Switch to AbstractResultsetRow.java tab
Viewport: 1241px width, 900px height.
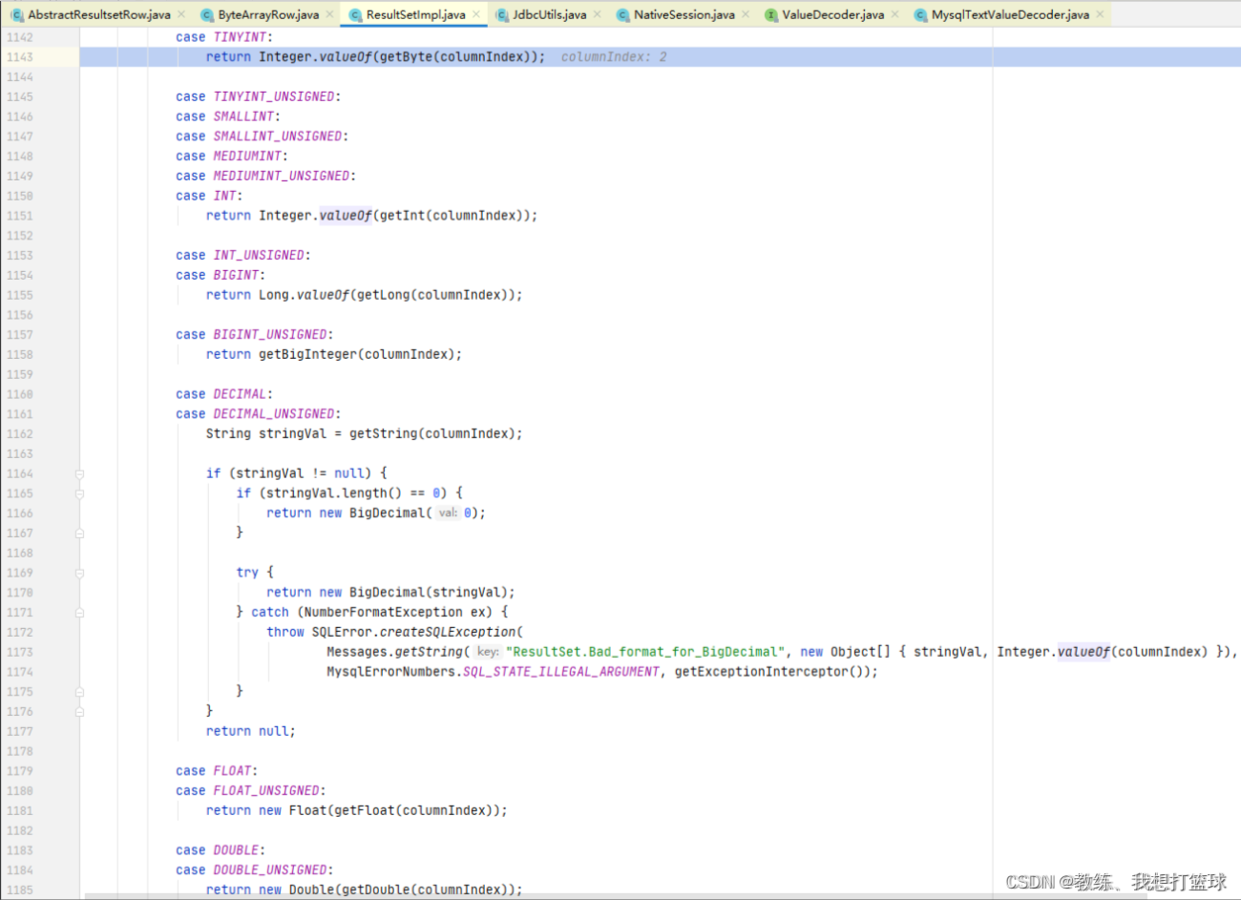[99, 14]
